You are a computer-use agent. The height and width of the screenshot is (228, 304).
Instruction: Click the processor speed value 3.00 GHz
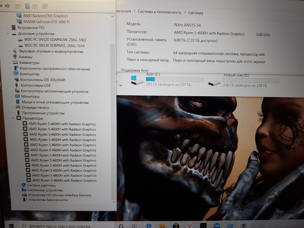pyautogui.click(x=263, y=35)
